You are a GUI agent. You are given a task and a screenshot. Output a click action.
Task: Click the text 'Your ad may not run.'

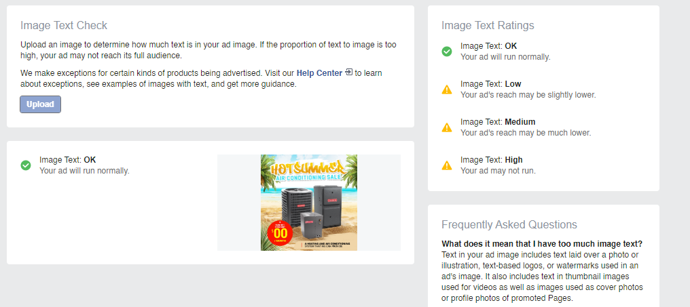(x=498, y=171)
